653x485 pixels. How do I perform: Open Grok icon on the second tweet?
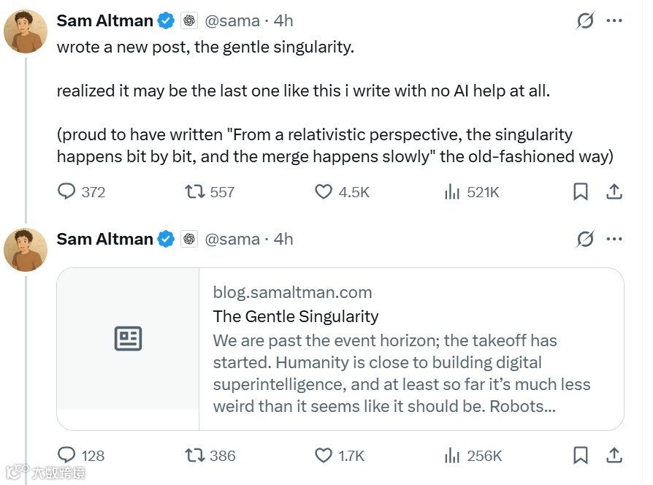[x=585, y=239]
